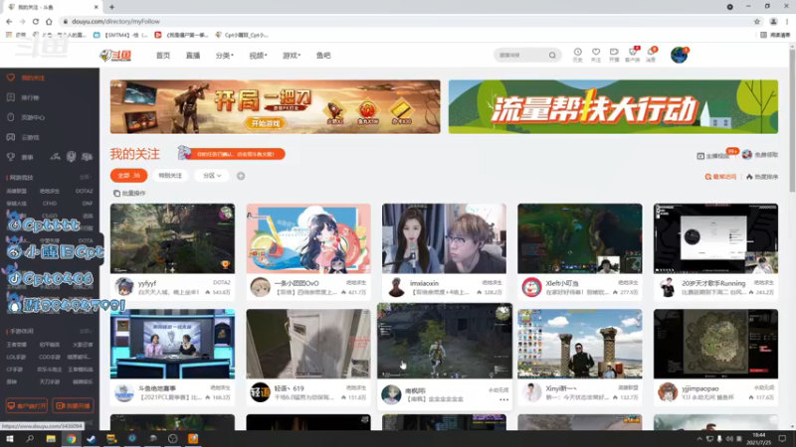Expand the 分类 category dropdown
This screenshot has width=796, height=447.
point(225,56)
